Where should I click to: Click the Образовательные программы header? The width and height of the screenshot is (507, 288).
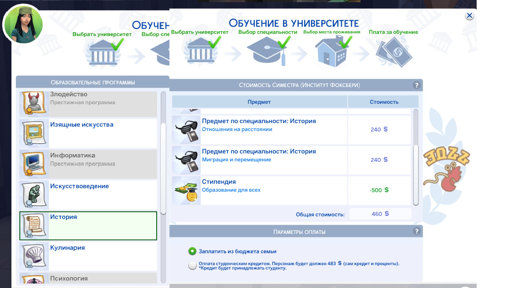(x=93, y=82)
